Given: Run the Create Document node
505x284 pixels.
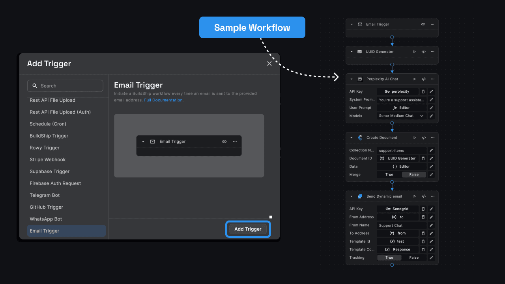Looking at the screenshot, I should pyautogui.click(x=414, y=138).
